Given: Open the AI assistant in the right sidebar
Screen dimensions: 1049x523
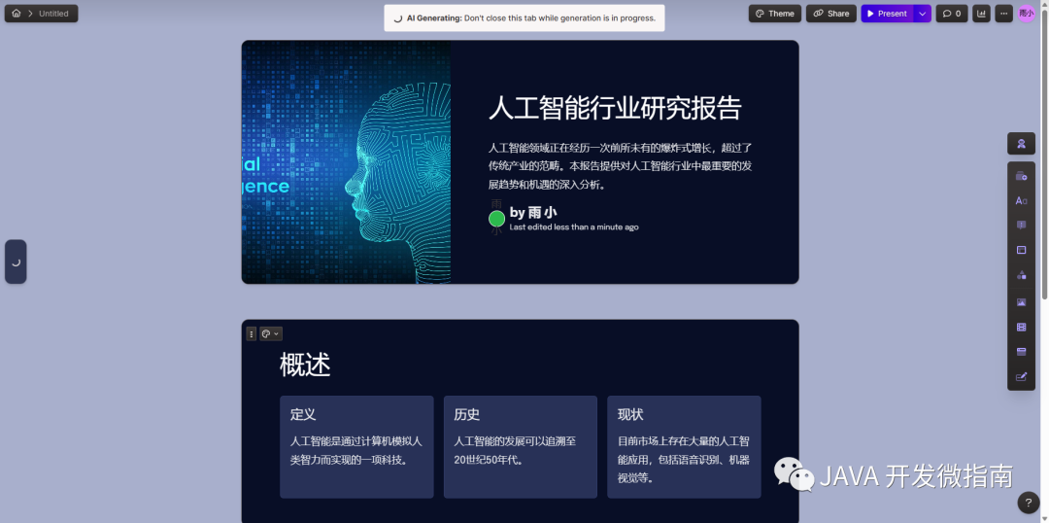Looking at the screenshot, I should pyautogui.click(x=1021, y=144).
